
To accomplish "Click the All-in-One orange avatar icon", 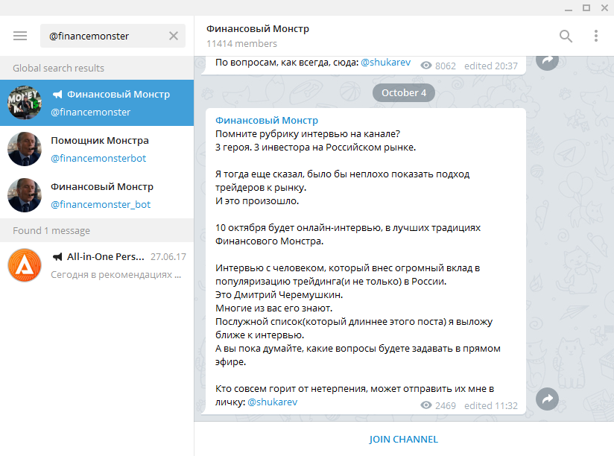I will pyautogui.click(x=25, y=265).
